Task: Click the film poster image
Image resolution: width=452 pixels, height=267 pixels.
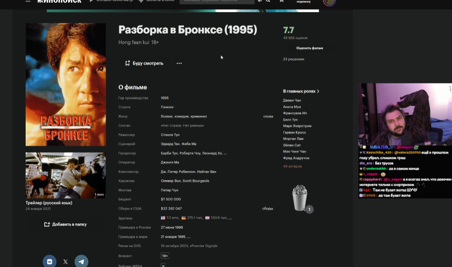Action: 66,85
